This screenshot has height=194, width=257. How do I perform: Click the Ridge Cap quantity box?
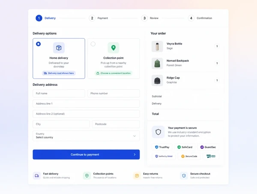(x=217, y=80)
